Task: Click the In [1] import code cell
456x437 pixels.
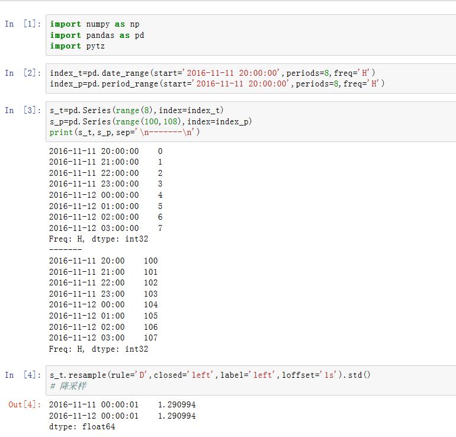Action: click(251, 35)
